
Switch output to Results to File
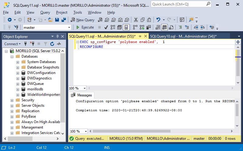point(171,27)
